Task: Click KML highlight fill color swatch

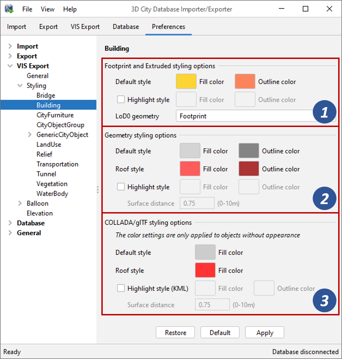Action: (x=205, y=288)
